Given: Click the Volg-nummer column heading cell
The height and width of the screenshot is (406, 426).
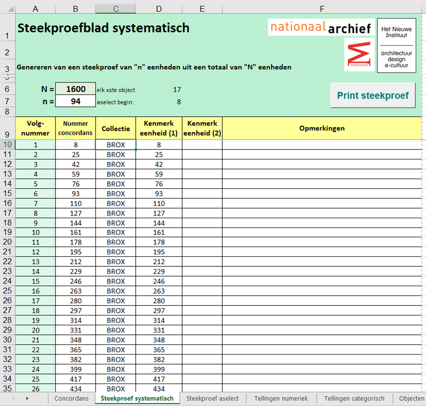Looking at the screenshot, I should coord(35,128).
